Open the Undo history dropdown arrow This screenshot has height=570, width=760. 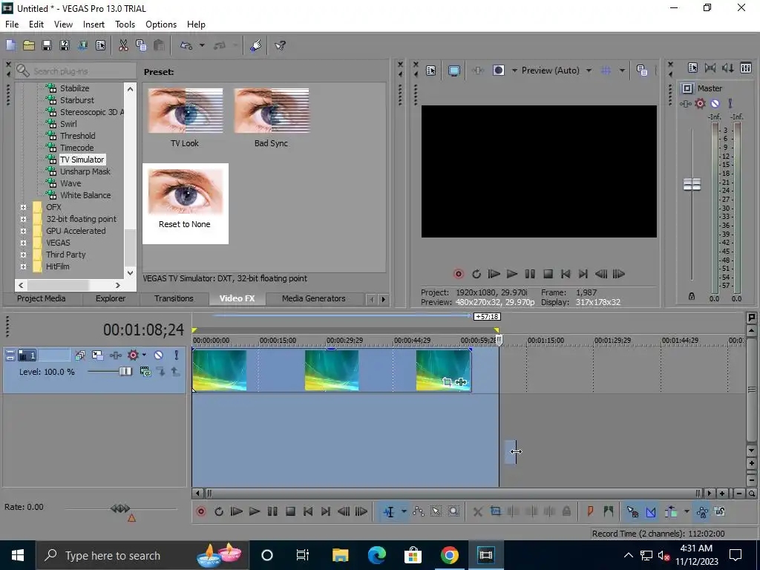click(x=202, y=45)
